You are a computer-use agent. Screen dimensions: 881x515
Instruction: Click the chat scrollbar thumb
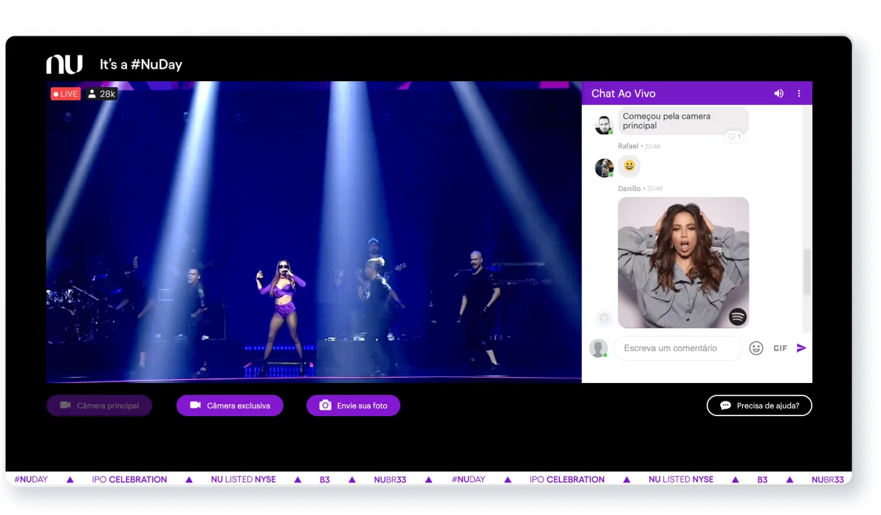(x=807, y=272)
